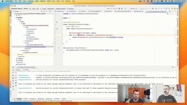Click the red Stop icon in the Run panel sidebar
The width and height of the screenshot is (187, 105).
[13, 76]
